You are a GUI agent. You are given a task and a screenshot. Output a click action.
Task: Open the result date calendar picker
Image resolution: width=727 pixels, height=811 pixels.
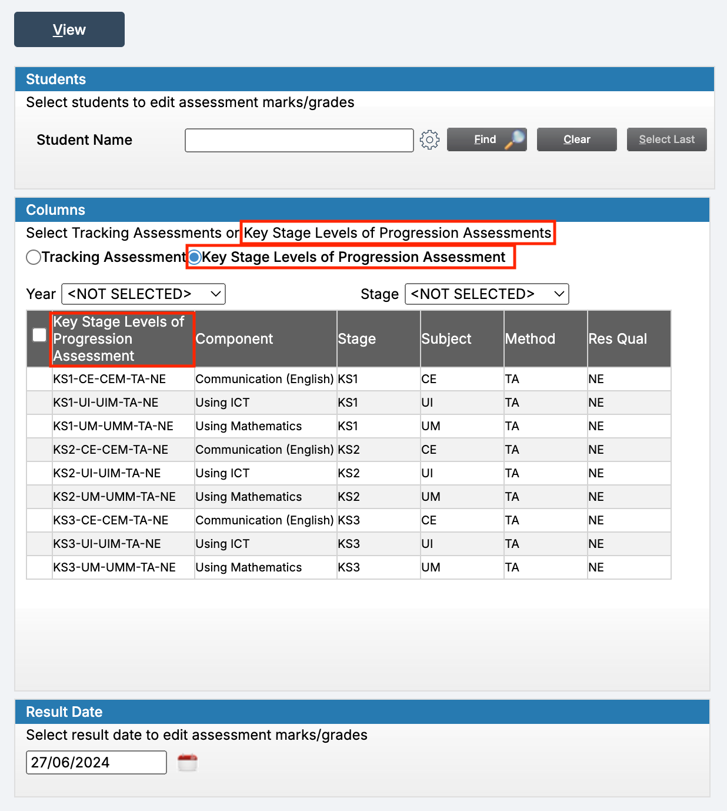[x=187, y=762]
